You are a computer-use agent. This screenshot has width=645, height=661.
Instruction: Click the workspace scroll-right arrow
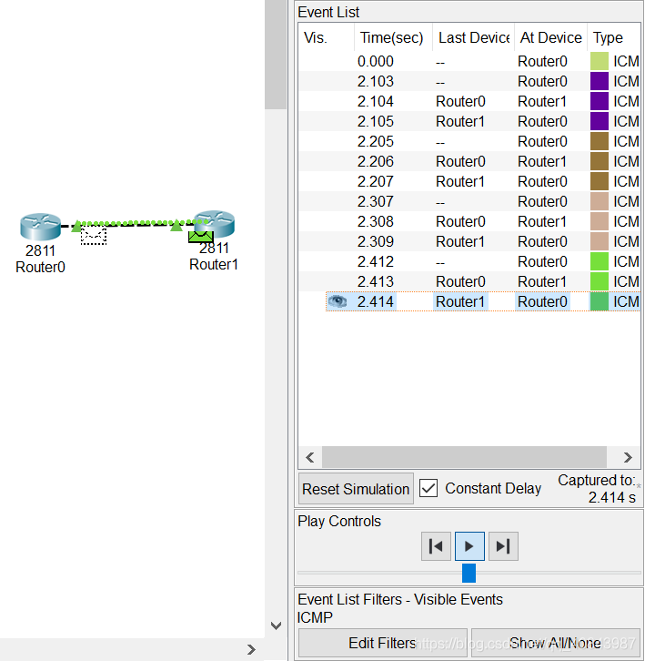point(251,649)
